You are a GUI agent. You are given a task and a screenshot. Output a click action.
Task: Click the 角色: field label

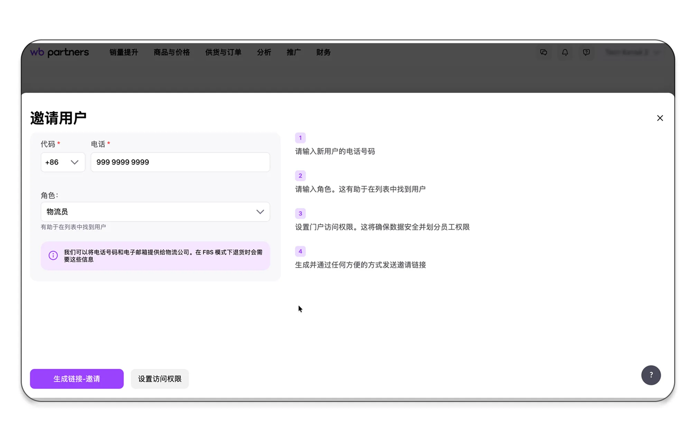click(49, 195)
